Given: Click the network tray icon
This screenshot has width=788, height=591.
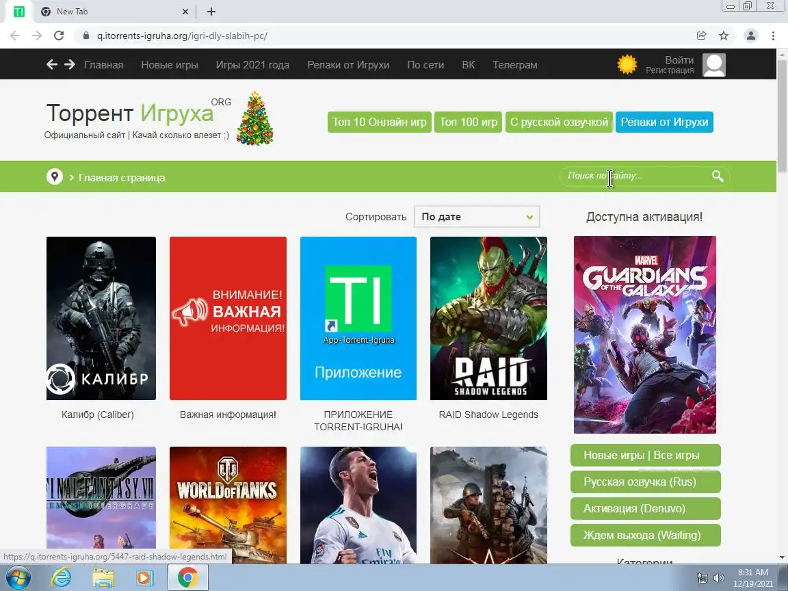Looking at the screenshot, I should [x=702, y=579].
